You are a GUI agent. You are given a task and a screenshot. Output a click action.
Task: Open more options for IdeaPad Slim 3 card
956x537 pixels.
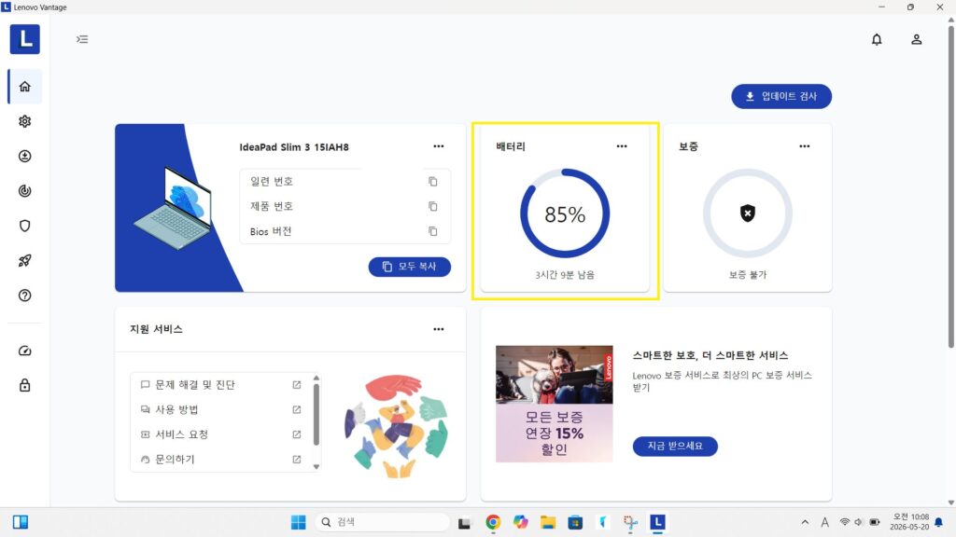point(439,146)
